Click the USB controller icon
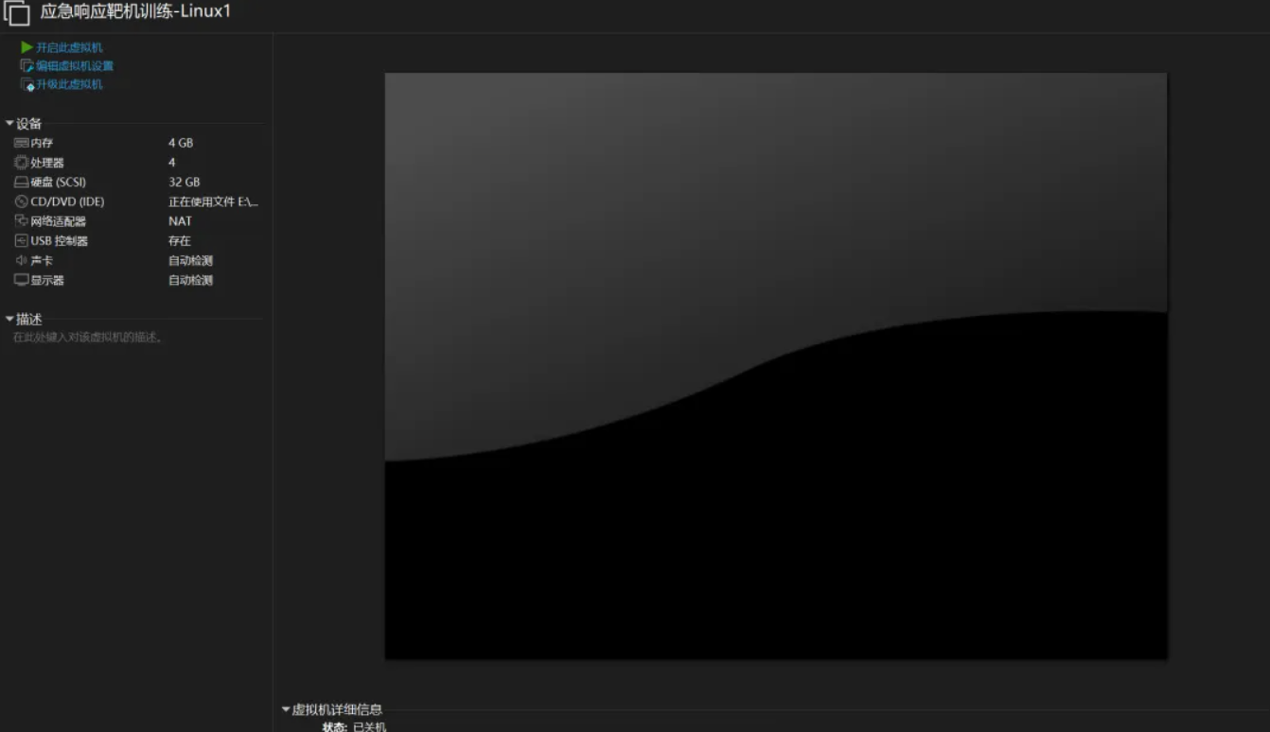The height and width of the screenshot is (732, 1270). [21, 241]
